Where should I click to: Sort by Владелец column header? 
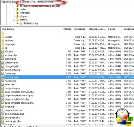[x=128, y=29]
